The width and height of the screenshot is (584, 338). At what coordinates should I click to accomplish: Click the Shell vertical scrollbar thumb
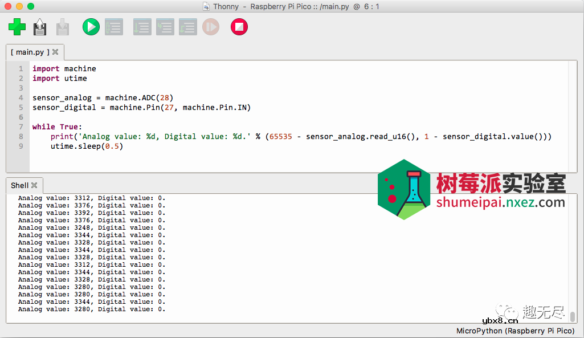pyautogui.click(x=573, y=316)
